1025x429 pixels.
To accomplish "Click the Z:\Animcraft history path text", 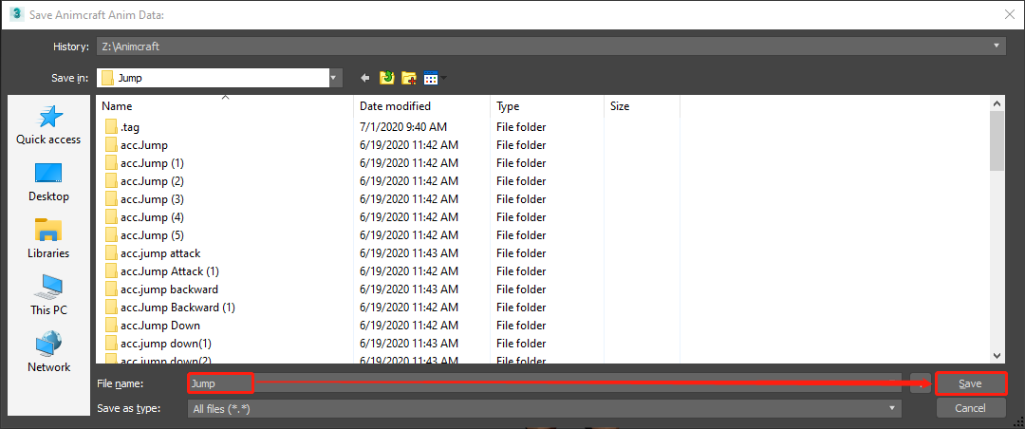I will (131, 47).
